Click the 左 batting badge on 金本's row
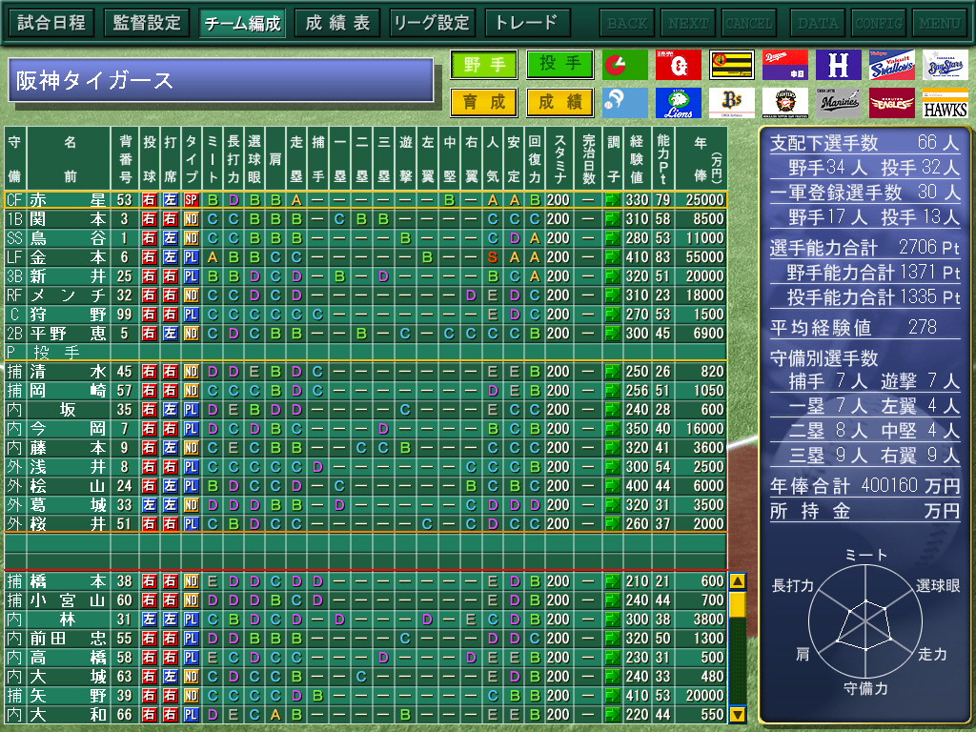This screenshot has width=976, height=732. click(170, 257)
